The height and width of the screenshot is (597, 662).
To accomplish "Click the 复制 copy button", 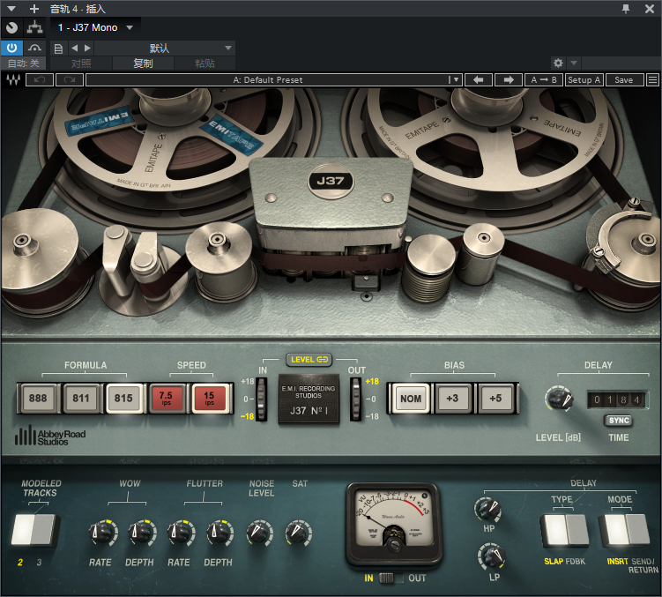I will click(143, 63).
